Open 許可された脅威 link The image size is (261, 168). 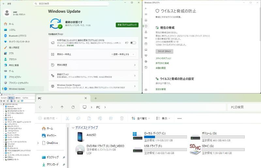pyautogui.click(x=162, y=63)
